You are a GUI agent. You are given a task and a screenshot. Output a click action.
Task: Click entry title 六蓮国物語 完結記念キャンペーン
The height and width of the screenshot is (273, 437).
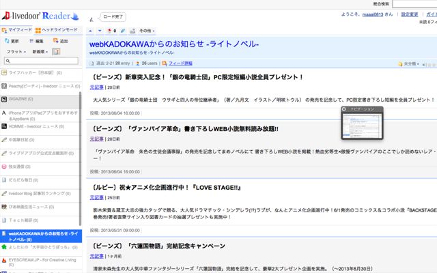tap(159, 246)
